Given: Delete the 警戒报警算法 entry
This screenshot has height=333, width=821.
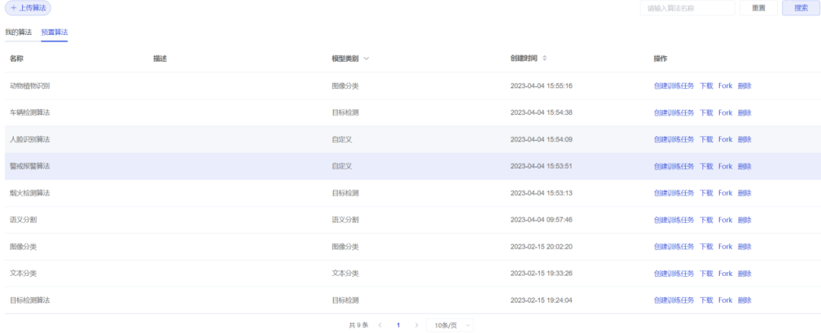Looking at the screenshot, I should coord(744,166).
